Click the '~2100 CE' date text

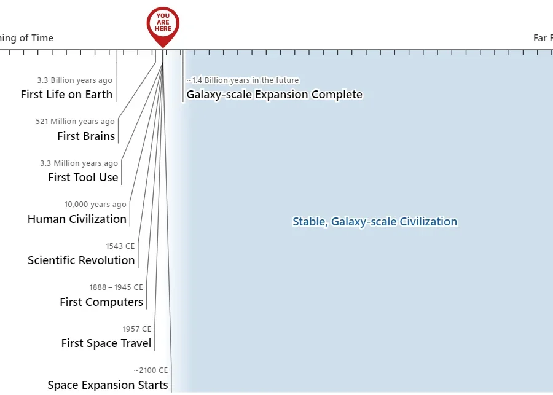click(x=151, y=370)
